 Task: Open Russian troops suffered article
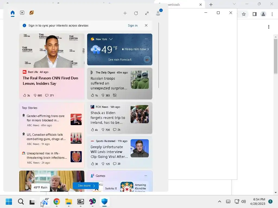[x=109, y=83]
